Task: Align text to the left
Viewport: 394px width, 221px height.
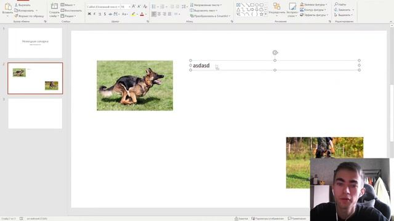Action: (154, 14)
